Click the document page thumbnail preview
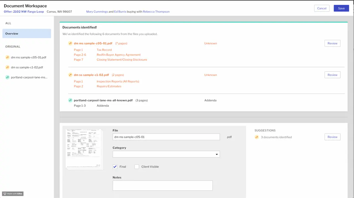 84,149
